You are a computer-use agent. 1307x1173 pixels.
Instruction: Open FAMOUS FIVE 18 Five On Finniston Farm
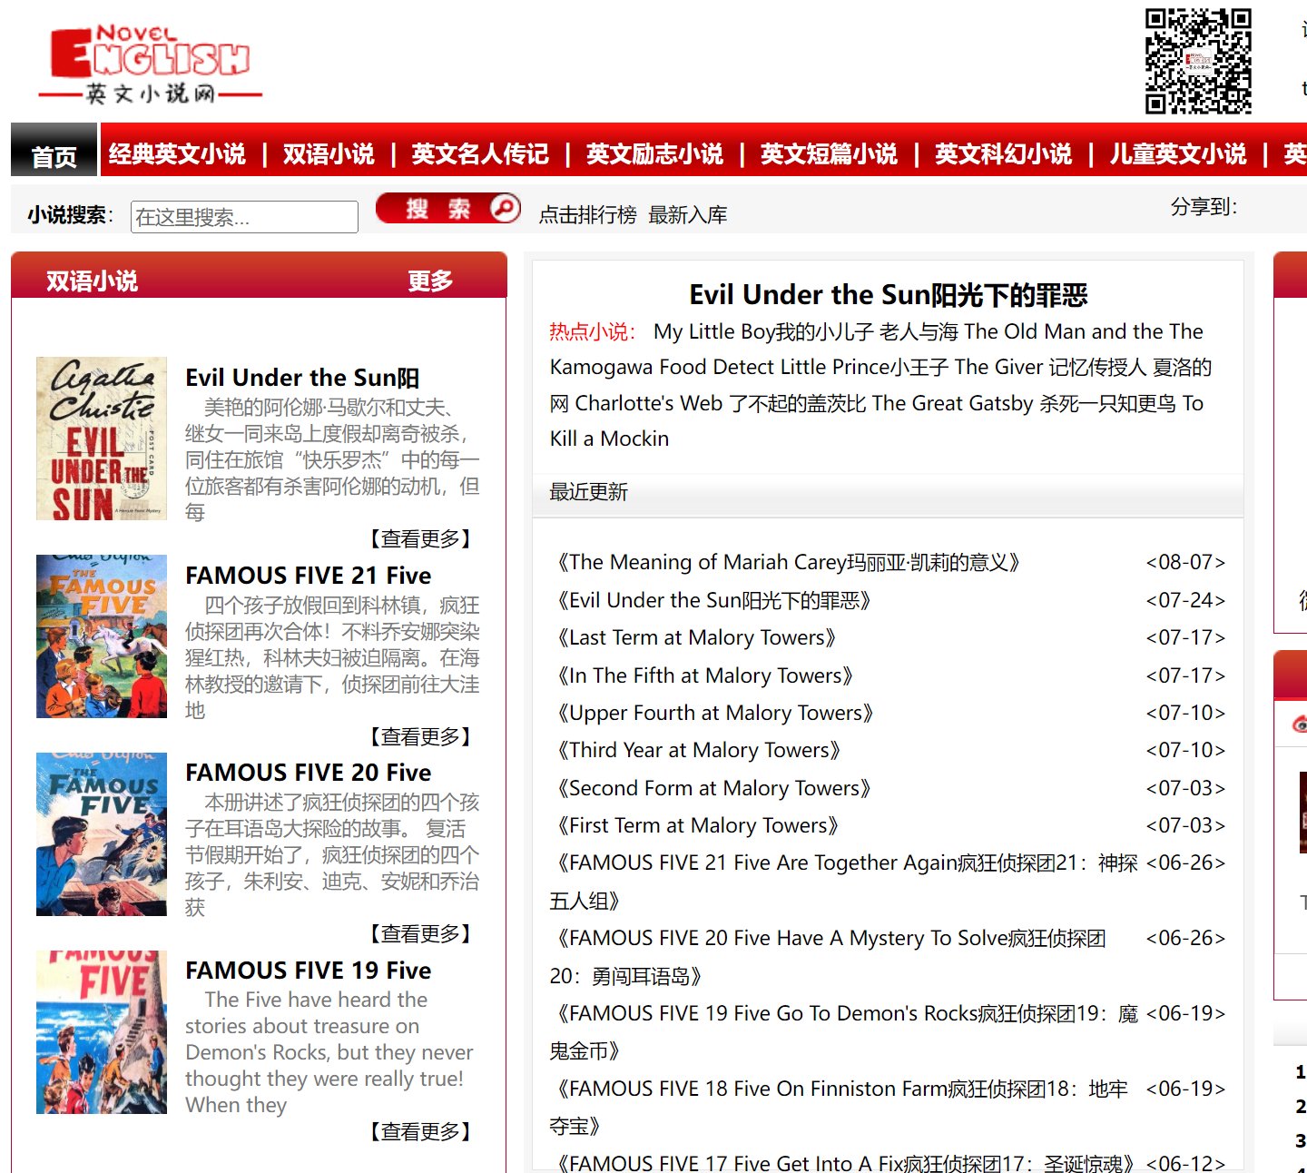840,1108
